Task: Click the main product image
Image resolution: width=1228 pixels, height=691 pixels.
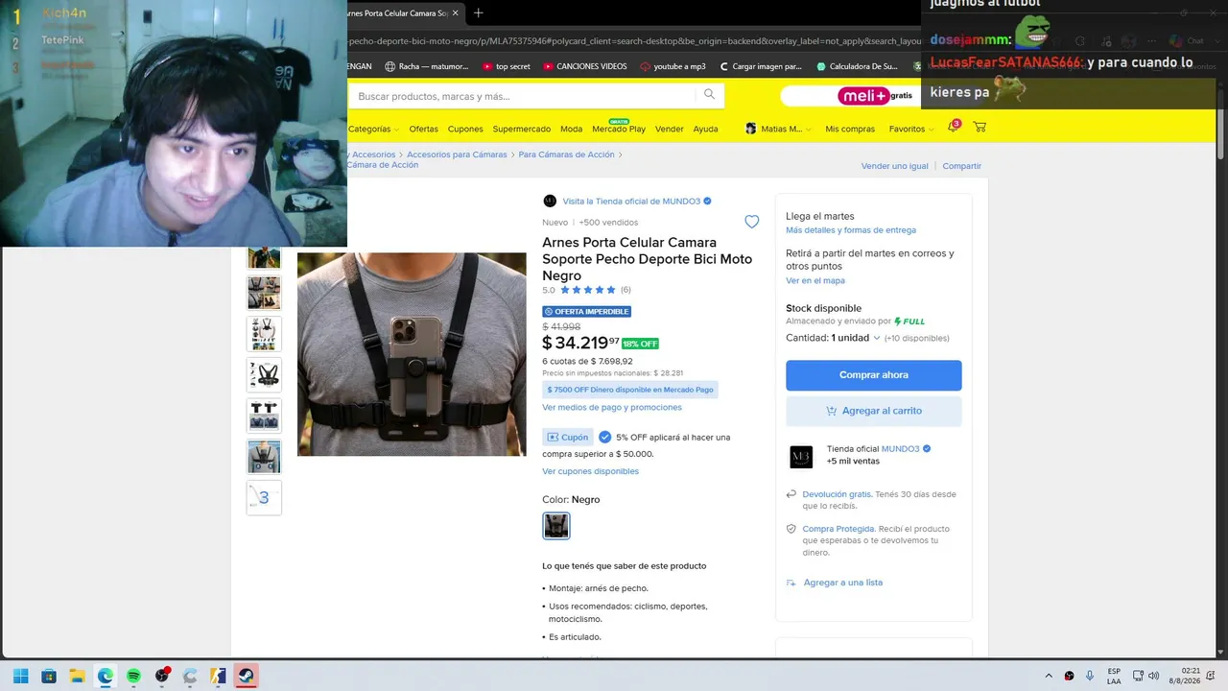Action: coord(412,354)
